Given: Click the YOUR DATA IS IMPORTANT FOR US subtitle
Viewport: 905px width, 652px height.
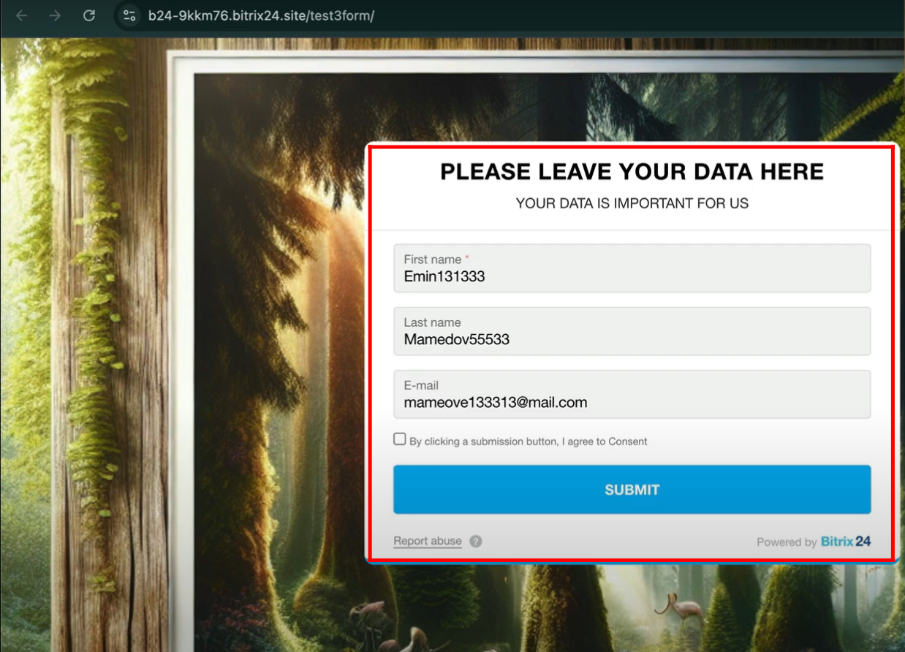Looking at the screenshot, I should [632, 203].
